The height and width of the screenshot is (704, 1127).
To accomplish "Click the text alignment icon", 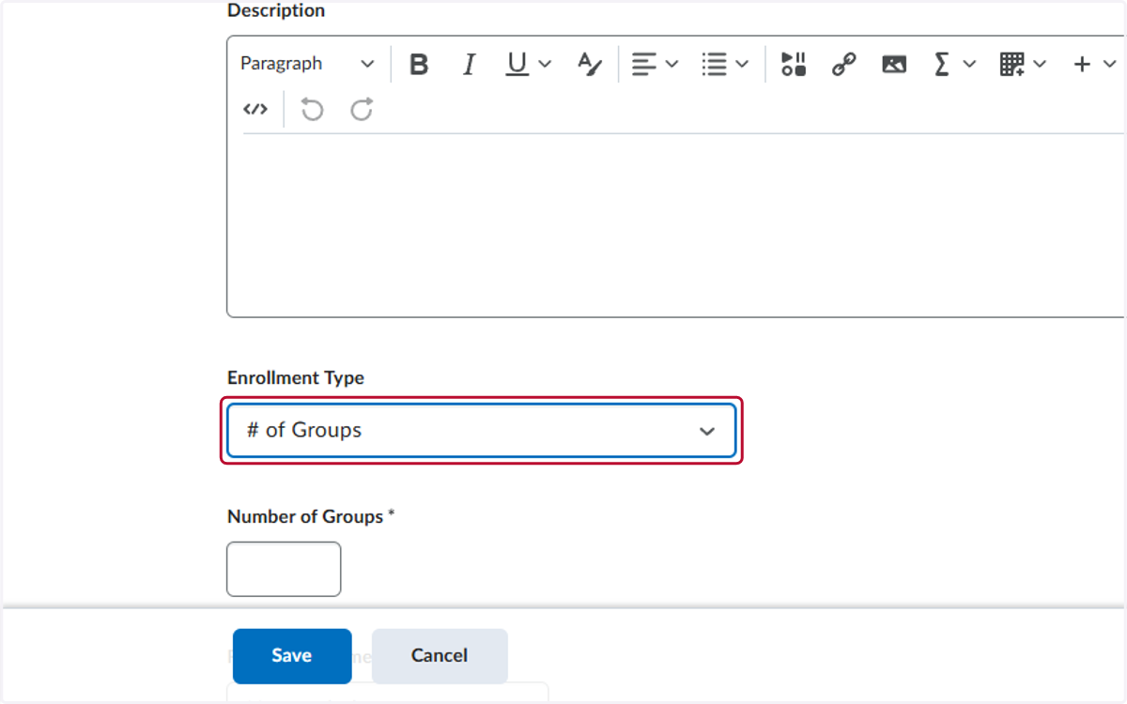I will [x=643, y=64].
